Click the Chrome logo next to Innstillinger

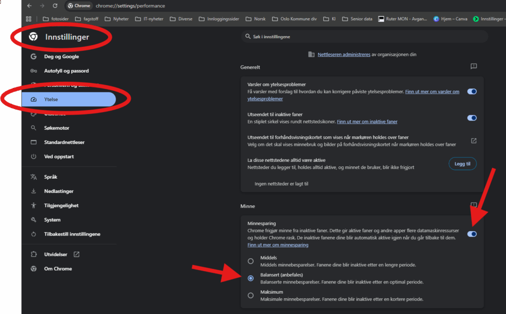point(34,37)
